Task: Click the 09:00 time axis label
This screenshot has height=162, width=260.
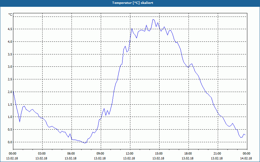Action: pos(101,154)
